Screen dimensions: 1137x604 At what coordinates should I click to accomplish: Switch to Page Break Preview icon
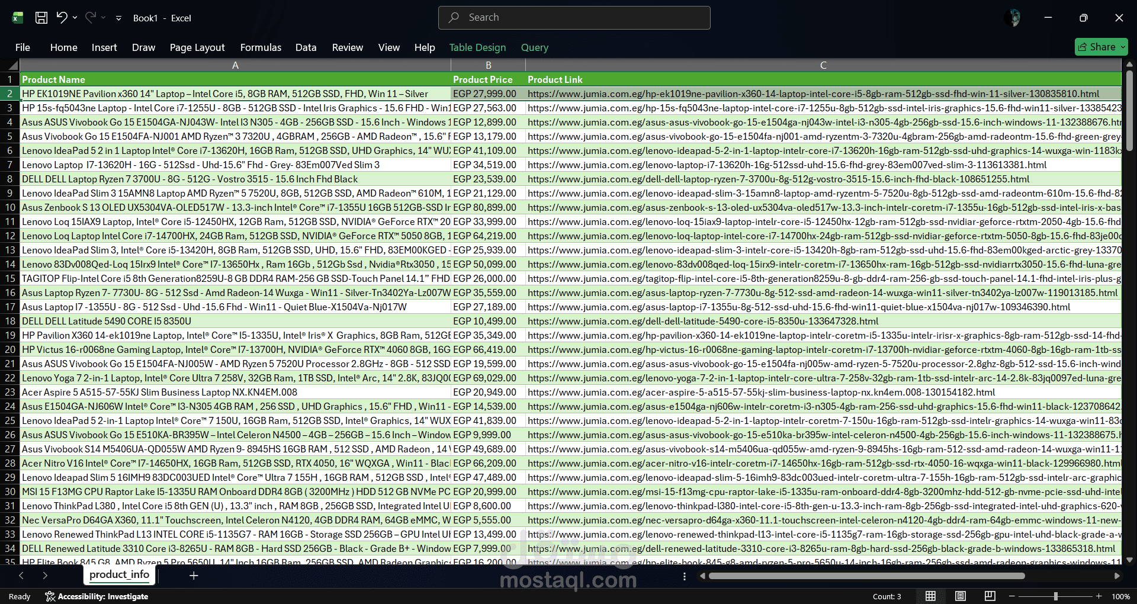tap(990, 596)
